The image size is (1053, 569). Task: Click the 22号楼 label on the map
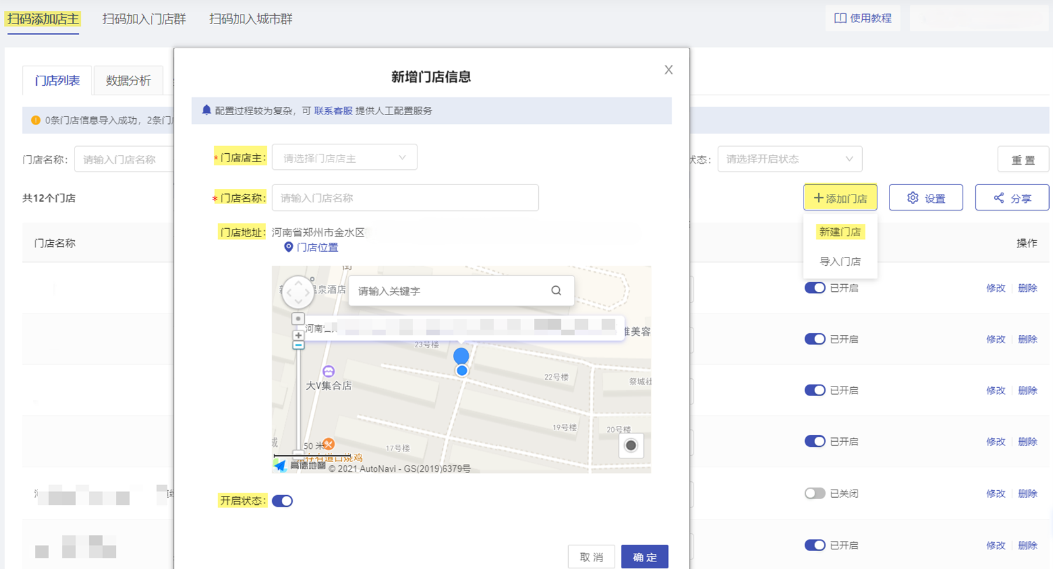tap(556, 377)
